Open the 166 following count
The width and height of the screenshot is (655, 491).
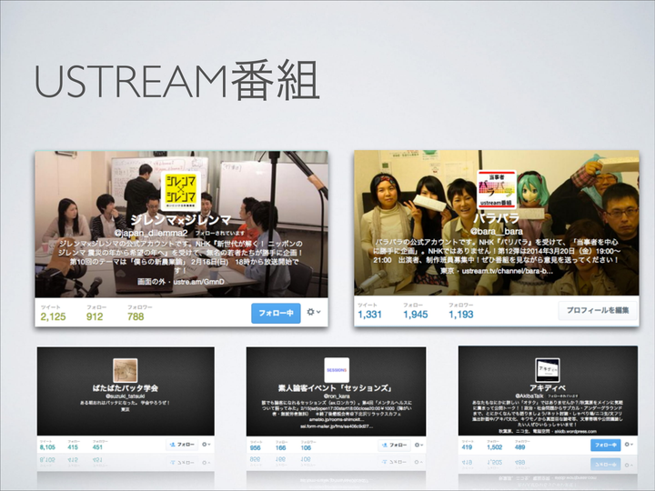point(281,447)
